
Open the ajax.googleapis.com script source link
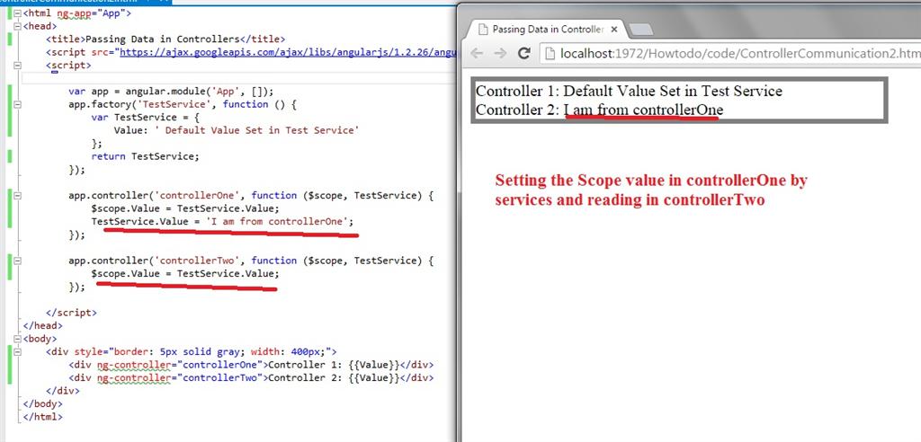288,52
